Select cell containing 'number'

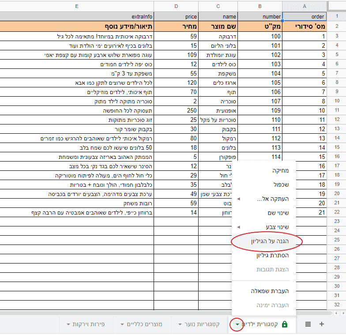[260, 17]
